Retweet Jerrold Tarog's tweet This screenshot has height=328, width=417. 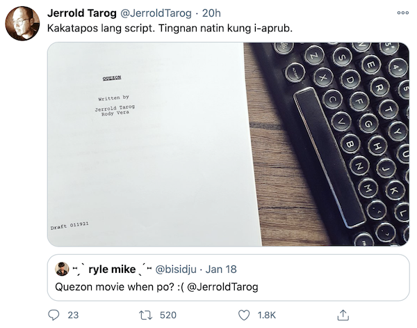(147, 315)
